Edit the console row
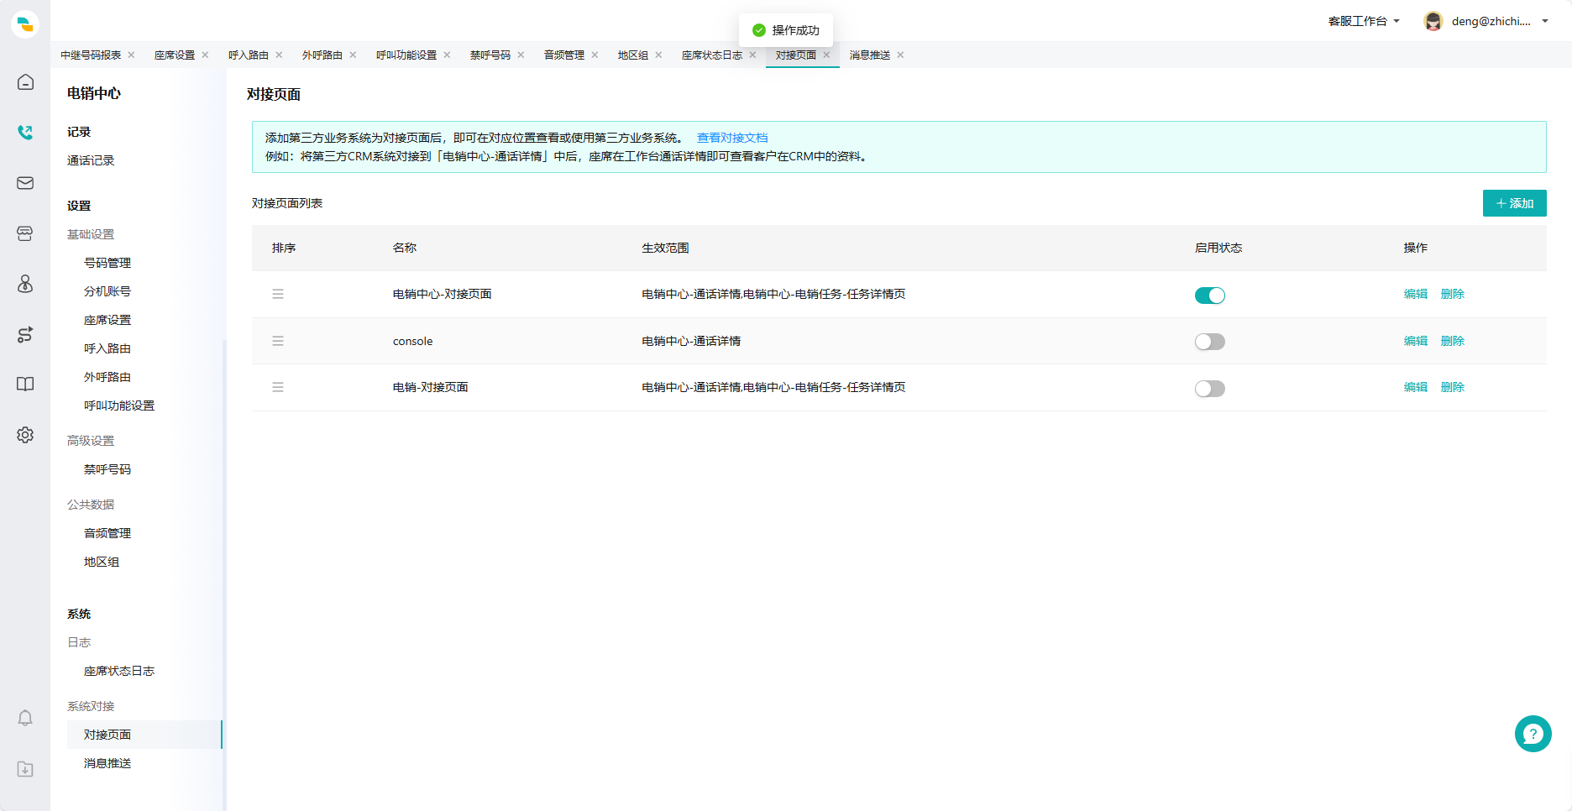The width and height of the screenshot is (1572, 811). coord(1416,341)
